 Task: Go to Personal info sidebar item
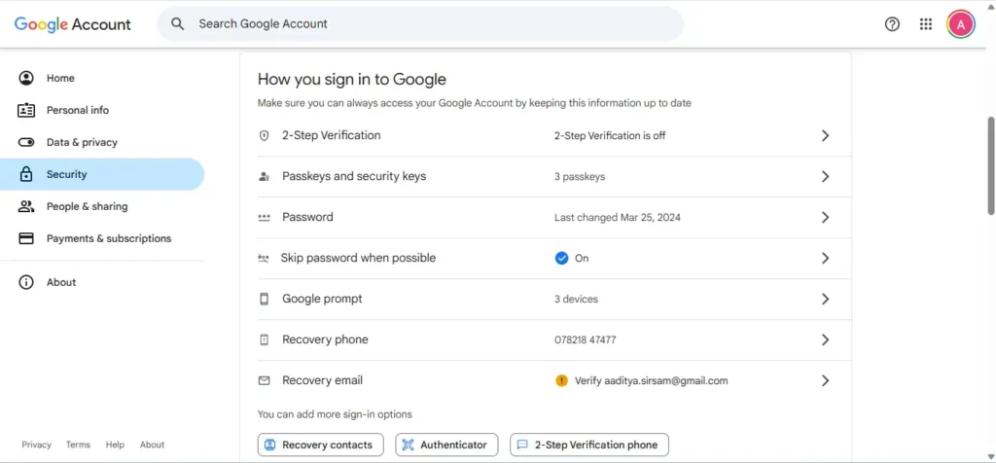(x=78, y=110)
